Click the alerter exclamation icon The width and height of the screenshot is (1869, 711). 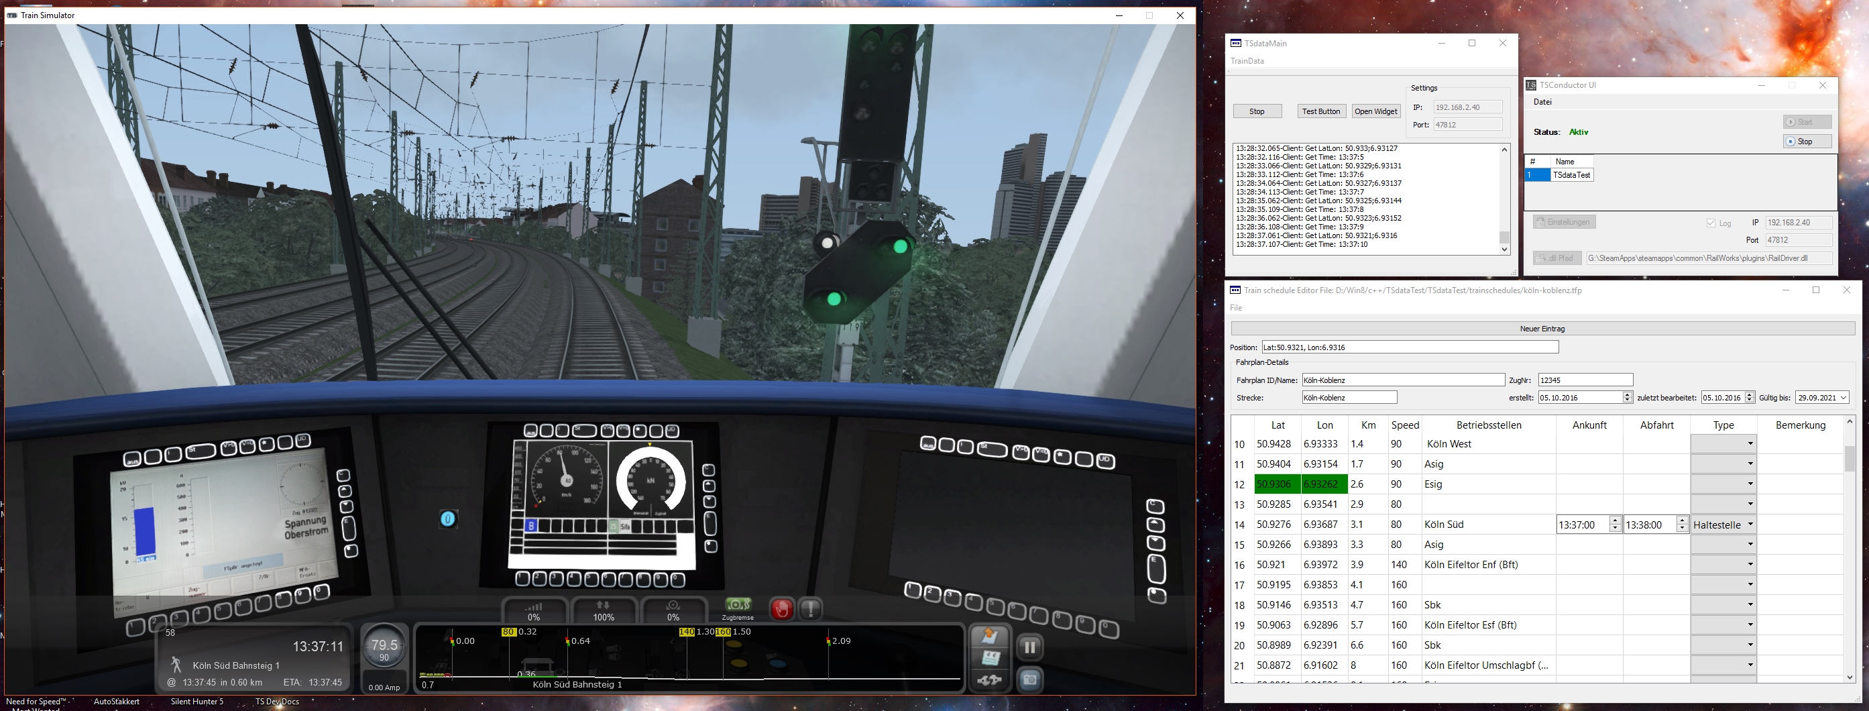[810, 610]
